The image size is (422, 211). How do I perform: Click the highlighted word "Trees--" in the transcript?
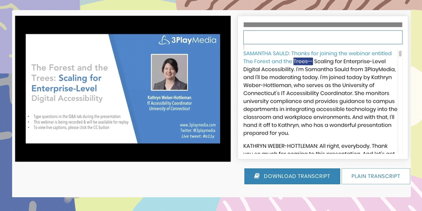click(x=303, y=61)
